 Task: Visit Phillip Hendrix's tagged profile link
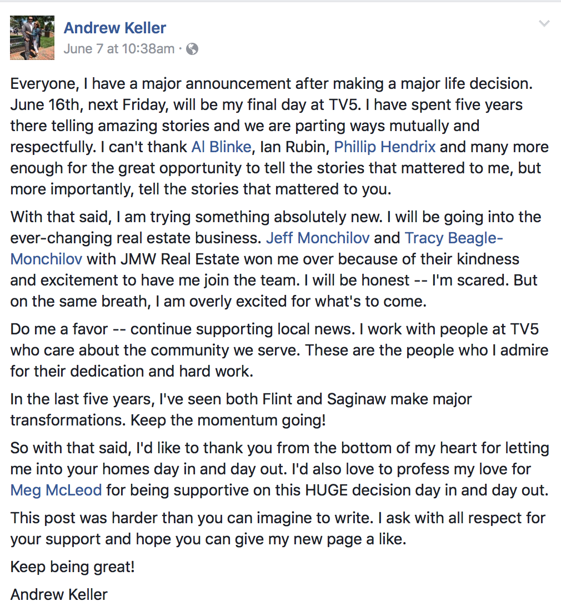[x=384, y=147]
